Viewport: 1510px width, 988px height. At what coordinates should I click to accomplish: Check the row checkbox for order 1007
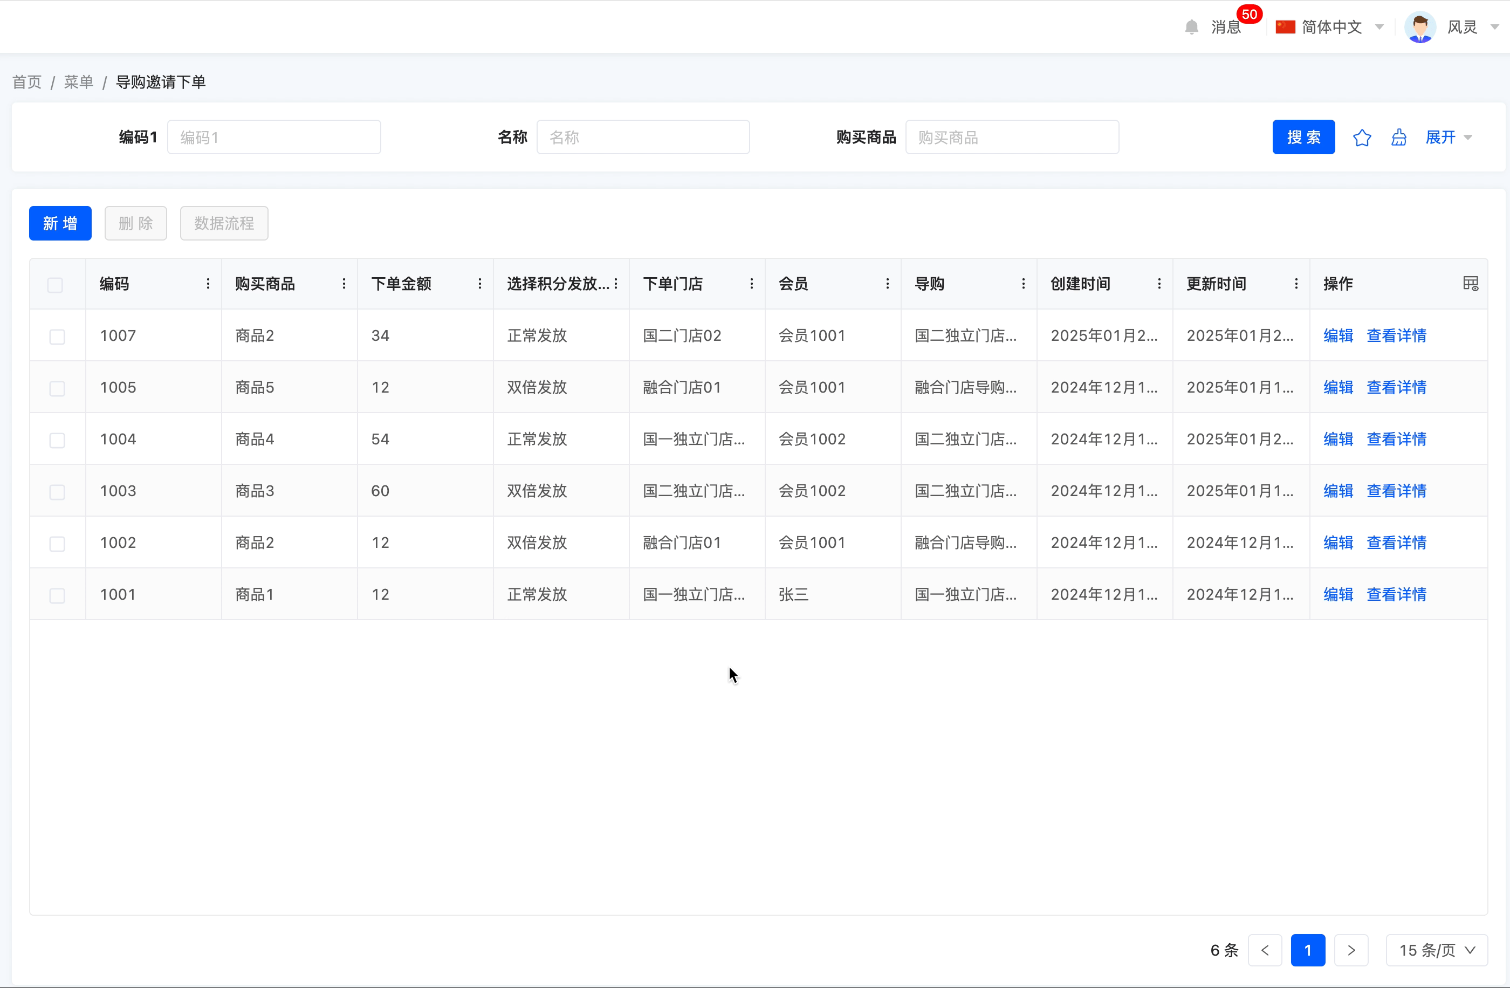57,337
